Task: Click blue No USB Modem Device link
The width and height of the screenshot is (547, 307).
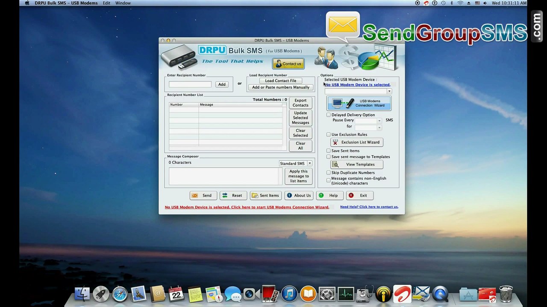Action: [x=358, y=84]
